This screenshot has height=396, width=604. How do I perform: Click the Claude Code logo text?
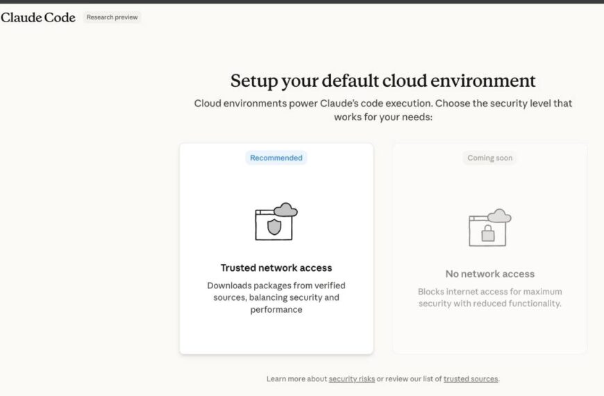click(x=37, y=17)
